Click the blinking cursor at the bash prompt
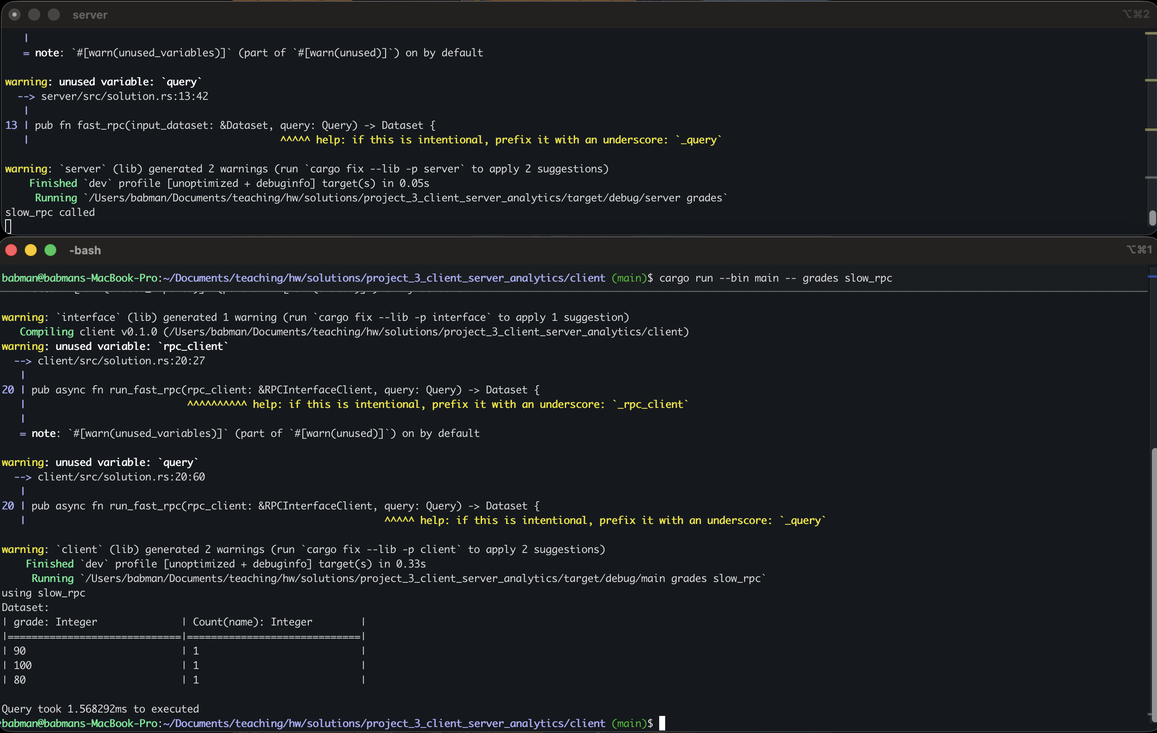The image size is (1157, 733). click(662, 723)
